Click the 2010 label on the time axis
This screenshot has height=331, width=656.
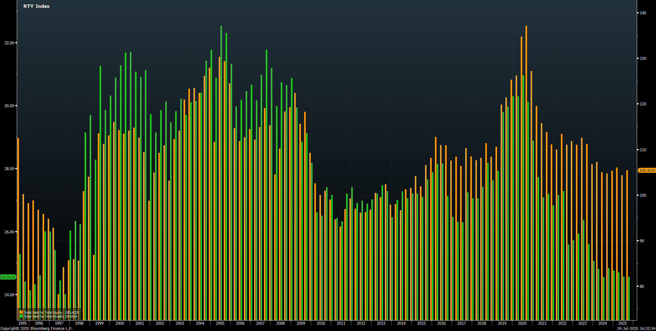[x=321, y=324]
